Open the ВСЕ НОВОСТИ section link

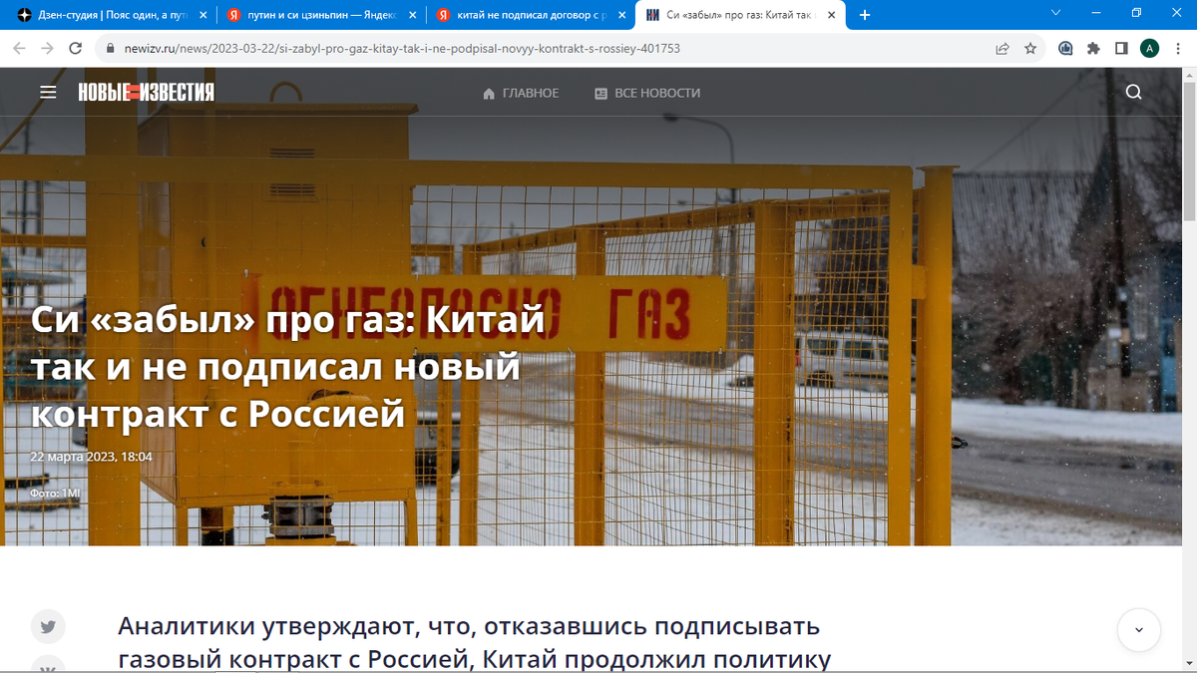coord(647,93)
